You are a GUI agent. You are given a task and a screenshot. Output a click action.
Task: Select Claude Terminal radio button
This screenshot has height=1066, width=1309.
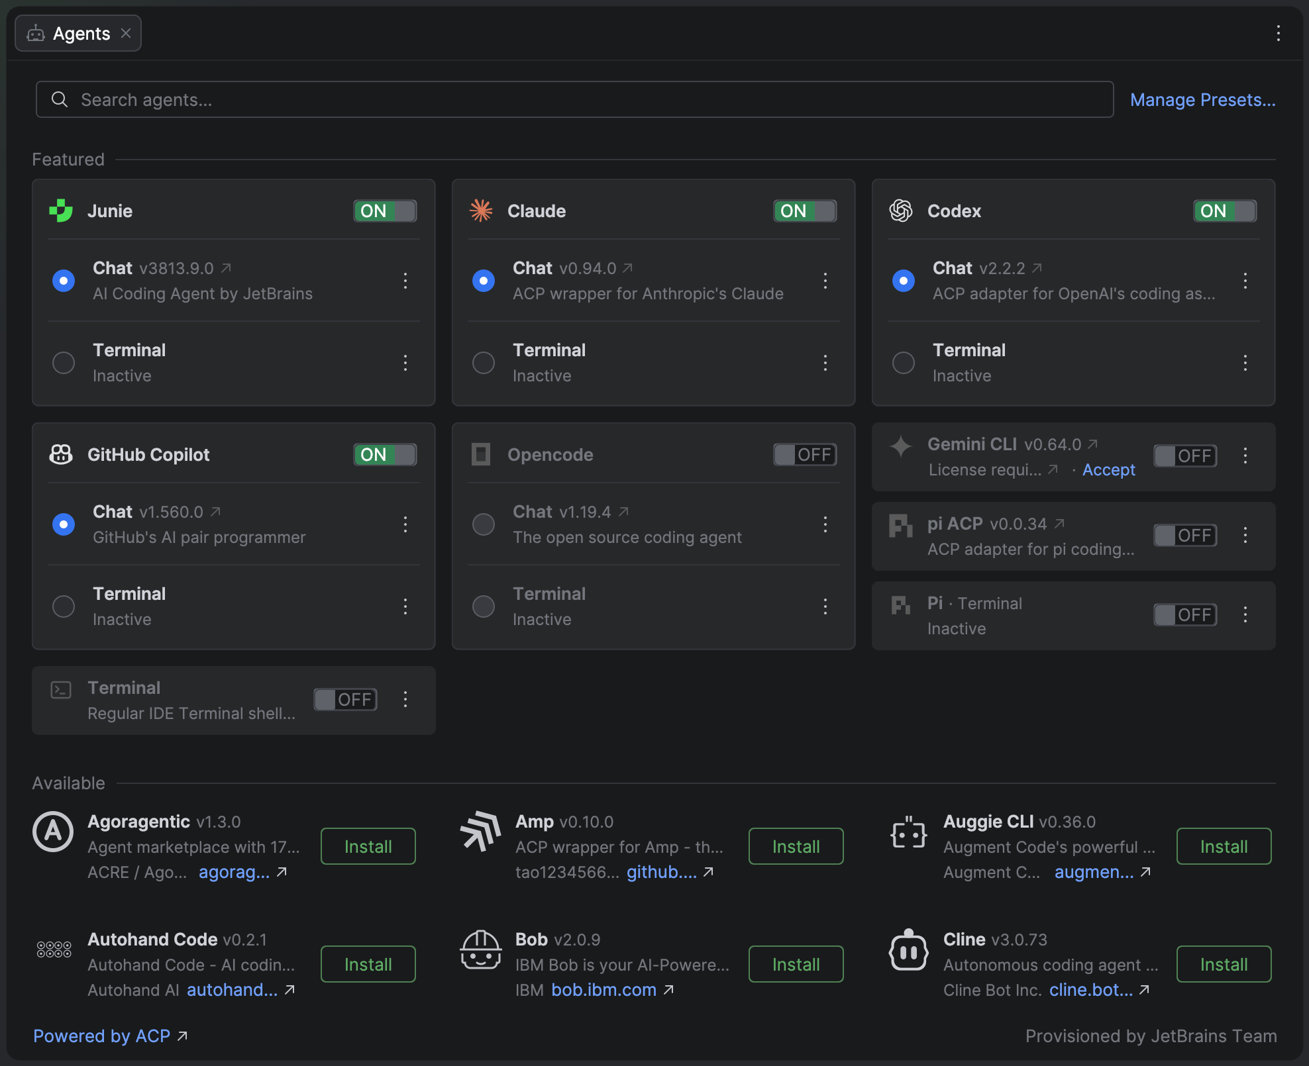[x=484, y=363]
